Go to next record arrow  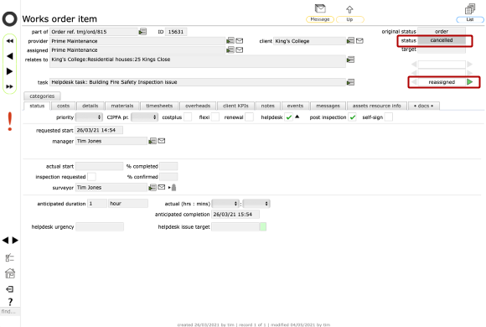point(9,71)
